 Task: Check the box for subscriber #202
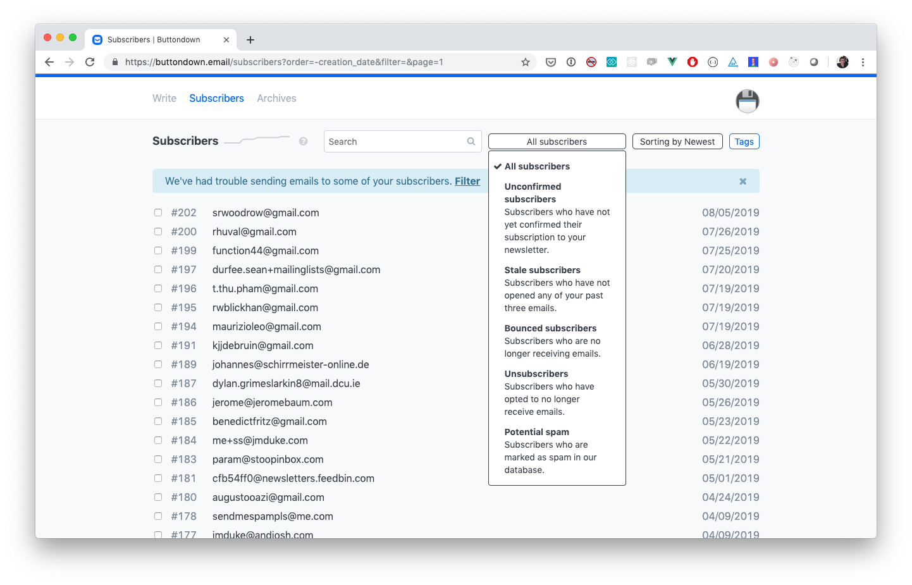click(x=158, y=213)
